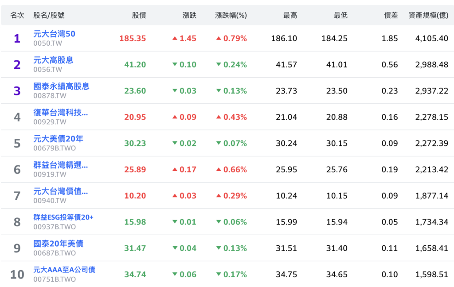The height and width of the screenshot is (287, 454).
Task: Select the stock price 15.98
Action: point(135,222)
